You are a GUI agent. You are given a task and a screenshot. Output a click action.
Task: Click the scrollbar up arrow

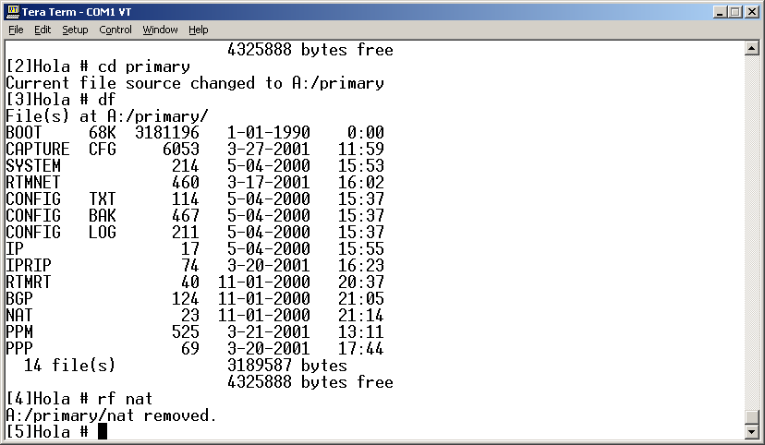pyautogui.click(x=753, y=49)
